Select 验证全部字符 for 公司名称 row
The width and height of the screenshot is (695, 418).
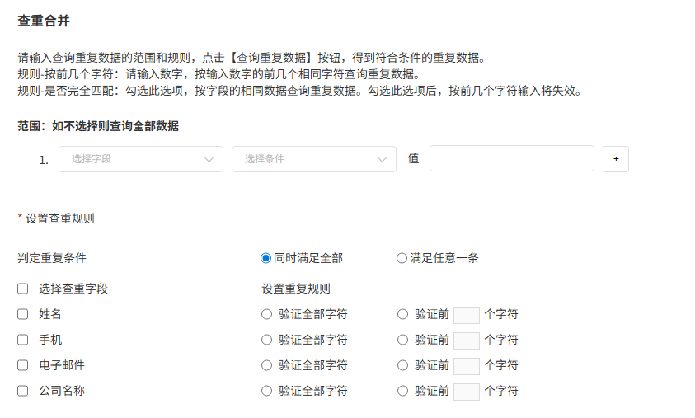click(x=266, y=391)
